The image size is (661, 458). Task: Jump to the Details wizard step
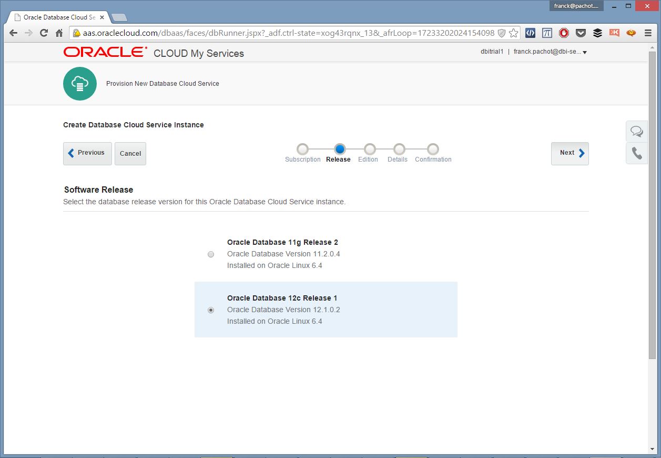[399, 150]
